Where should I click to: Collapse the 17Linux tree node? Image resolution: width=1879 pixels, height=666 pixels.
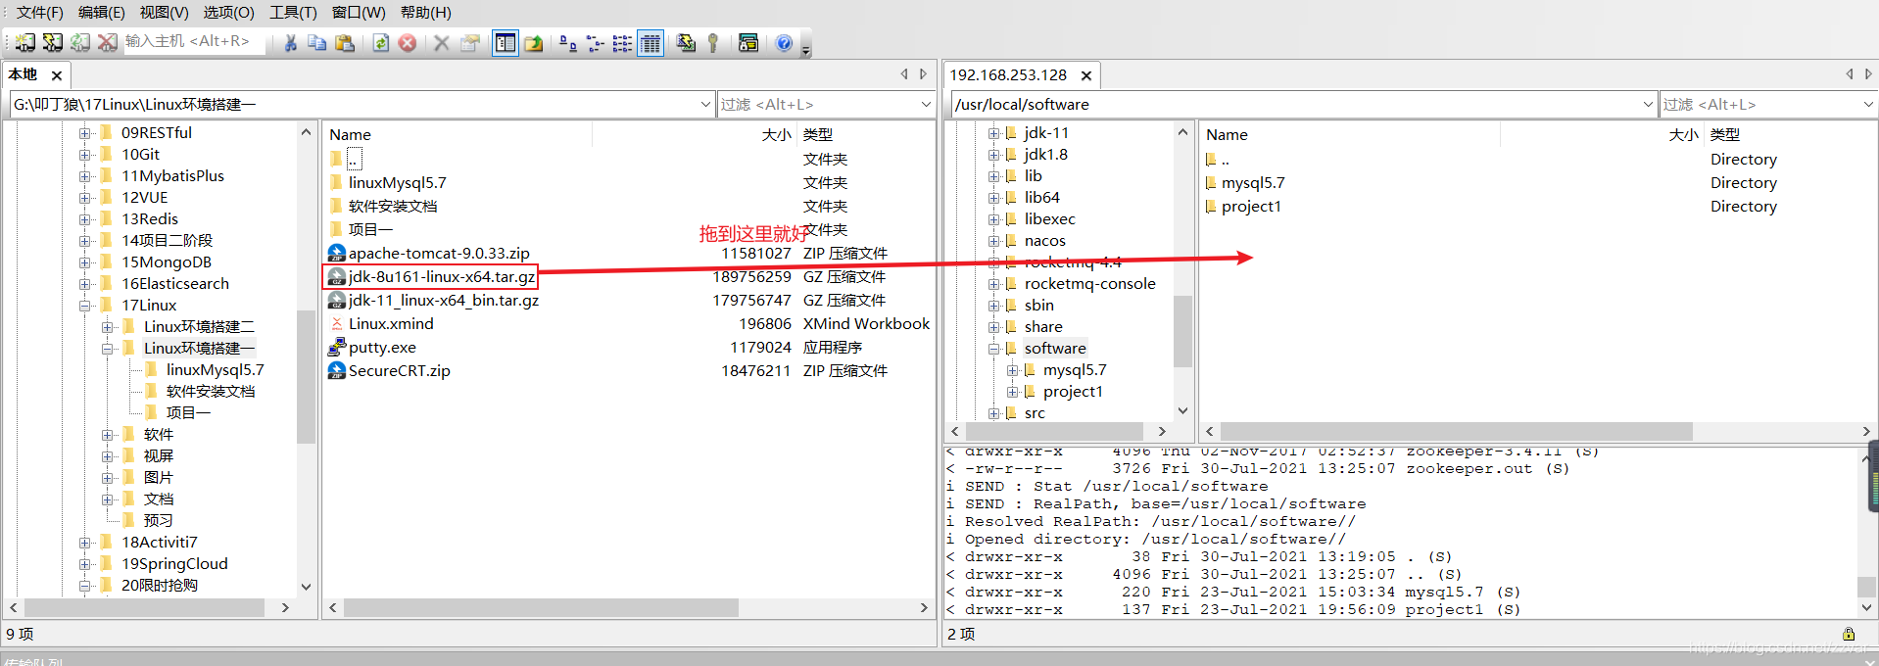click(85, 305)
